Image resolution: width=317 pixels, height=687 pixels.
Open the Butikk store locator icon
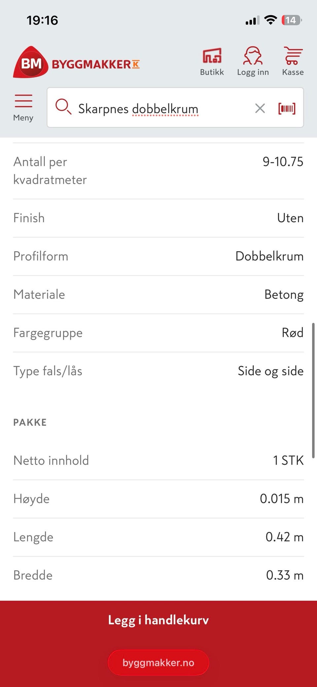212,61
